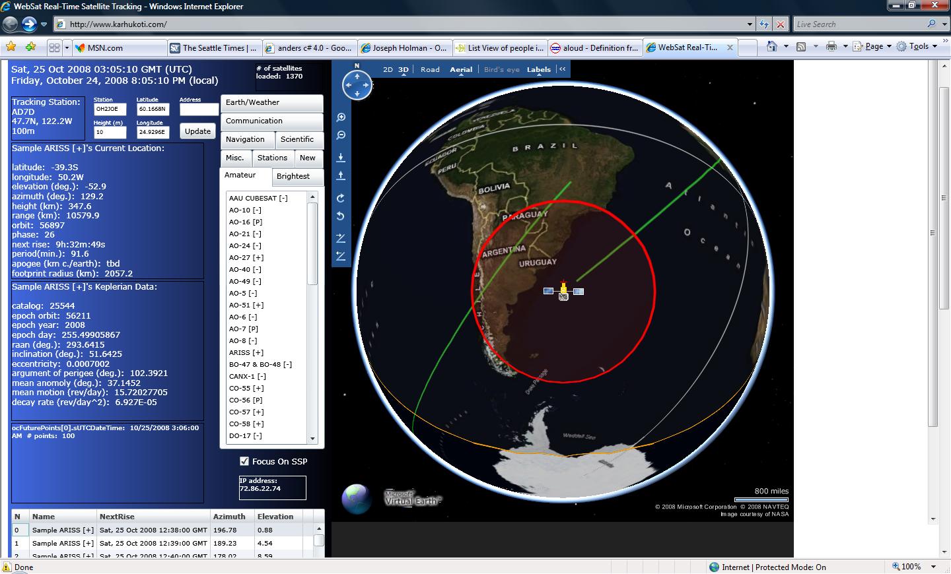The width and height of the screenshot is (951, 574).
Task: Click the Height (m) input field
Action: [110, 132]
